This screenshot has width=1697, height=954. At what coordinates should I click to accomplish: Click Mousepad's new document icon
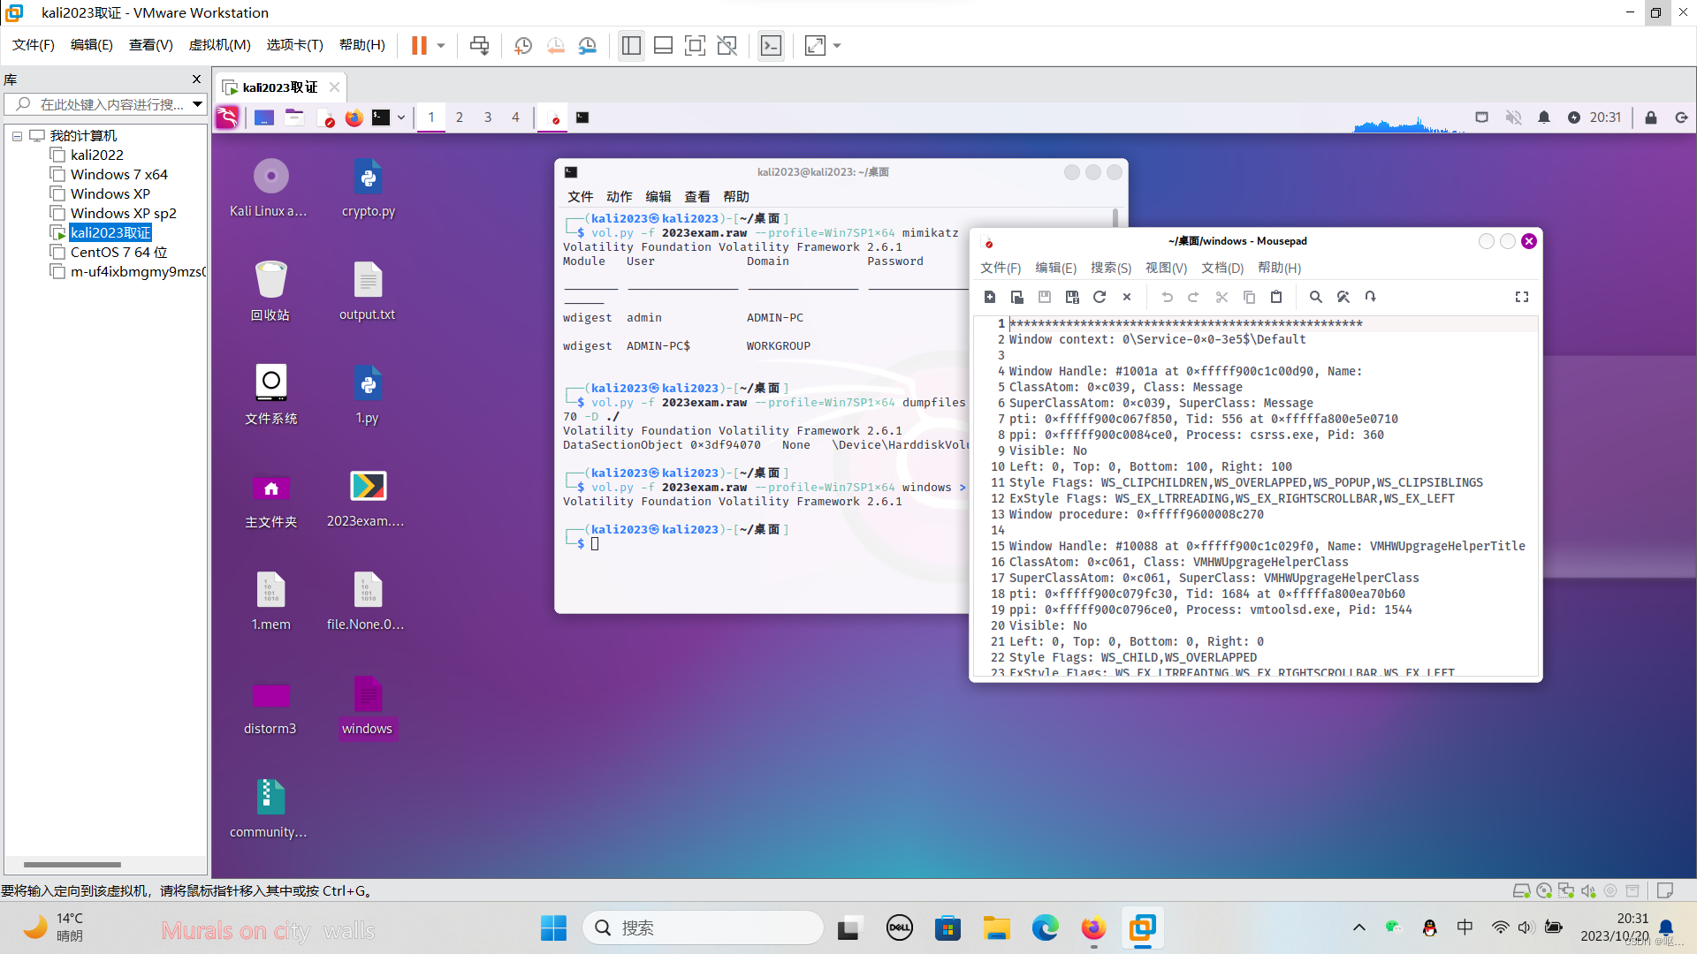click(990, 297)
